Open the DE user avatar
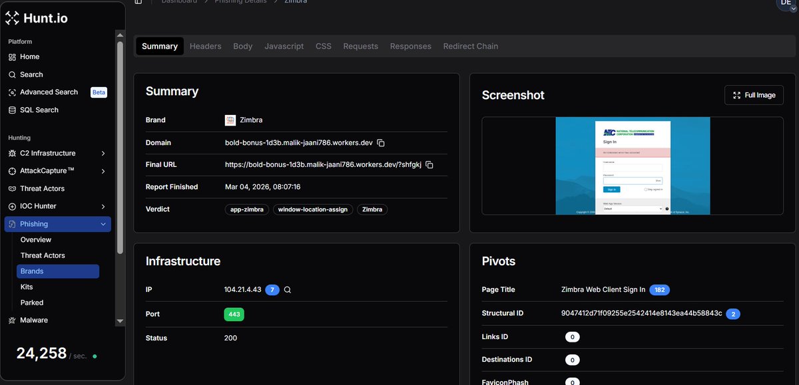 coord(785,3)
